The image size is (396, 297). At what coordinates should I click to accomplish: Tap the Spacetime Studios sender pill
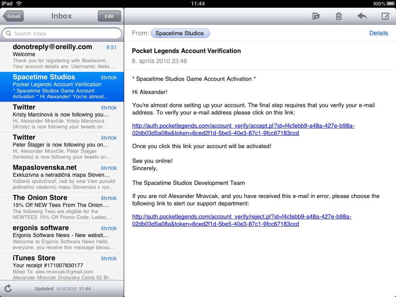(x=180, y=33)
